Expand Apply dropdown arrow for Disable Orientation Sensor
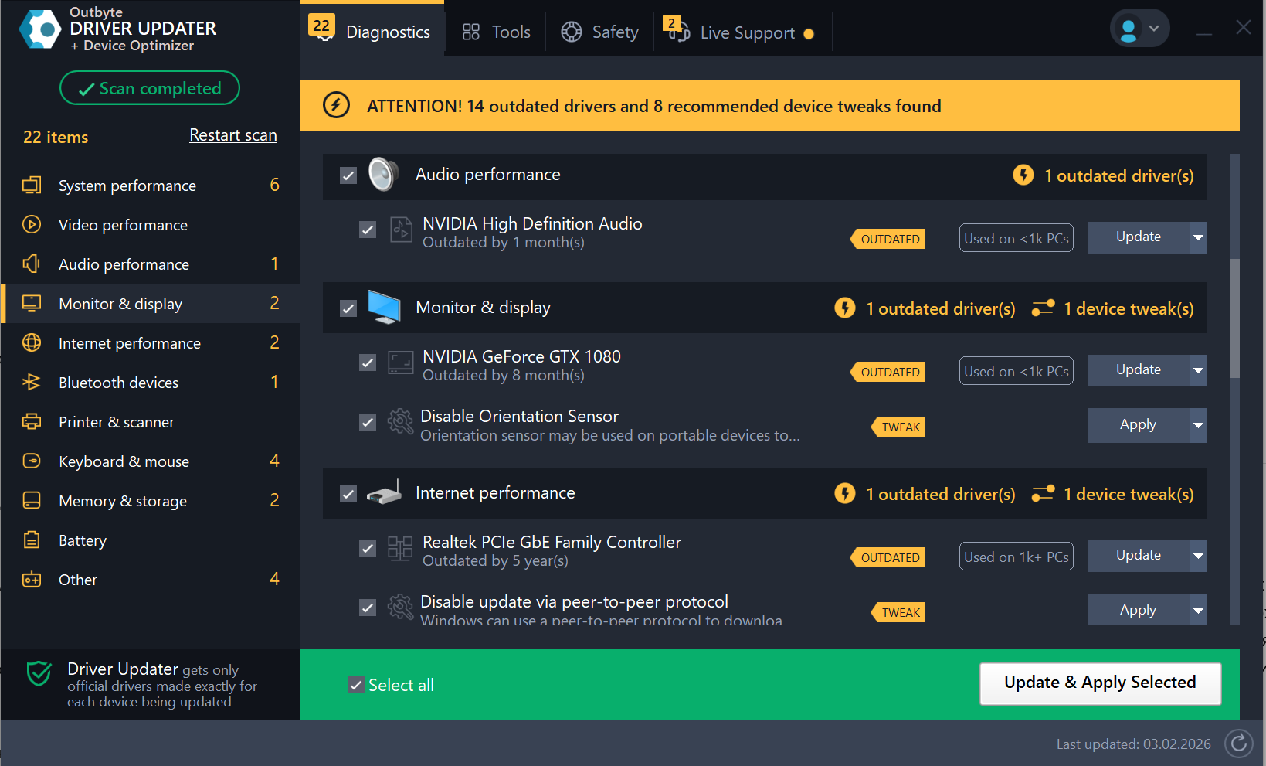The height and width of the screenshot is (766, 1266). 1197,425
